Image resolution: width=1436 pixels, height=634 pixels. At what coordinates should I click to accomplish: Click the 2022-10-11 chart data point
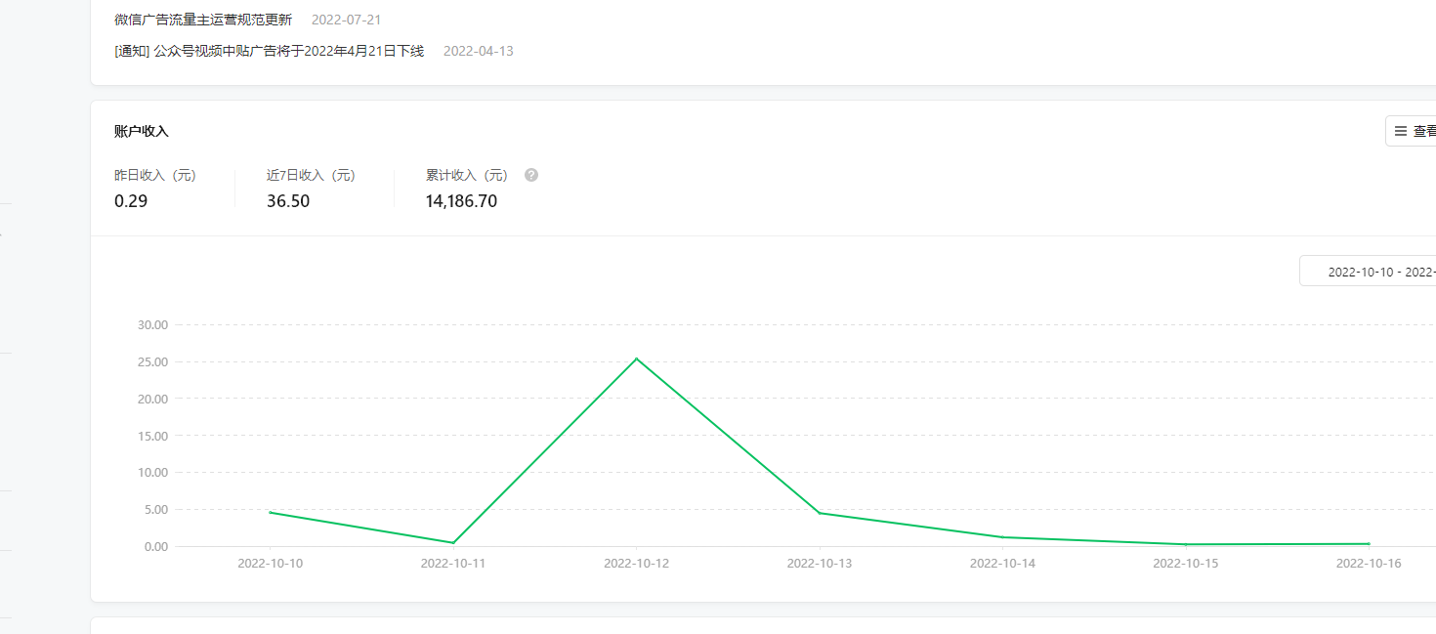453,542
